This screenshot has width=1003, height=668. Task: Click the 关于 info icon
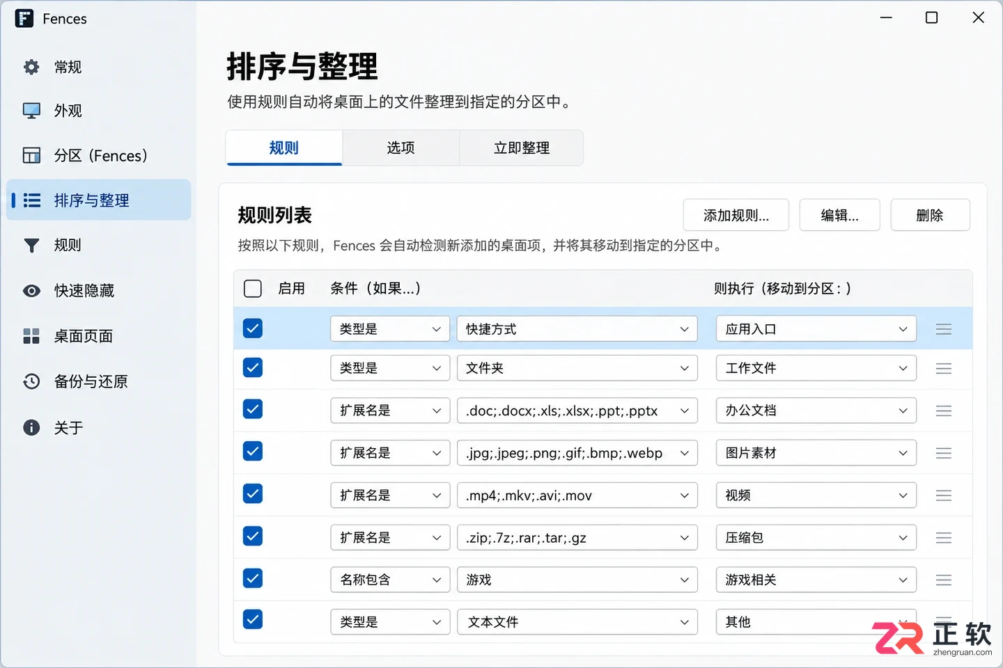pos(31,427)
